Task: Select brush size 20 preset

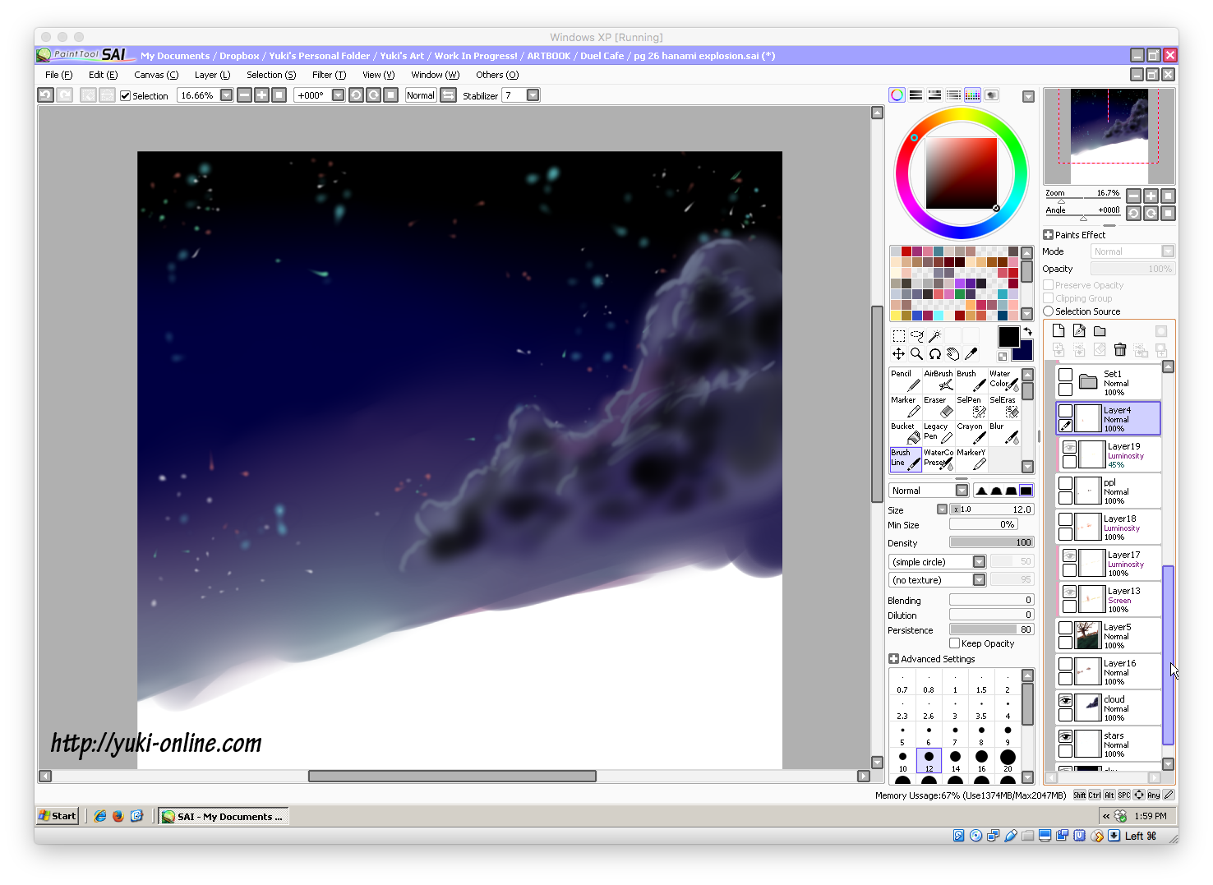Action: (1008, 760)
